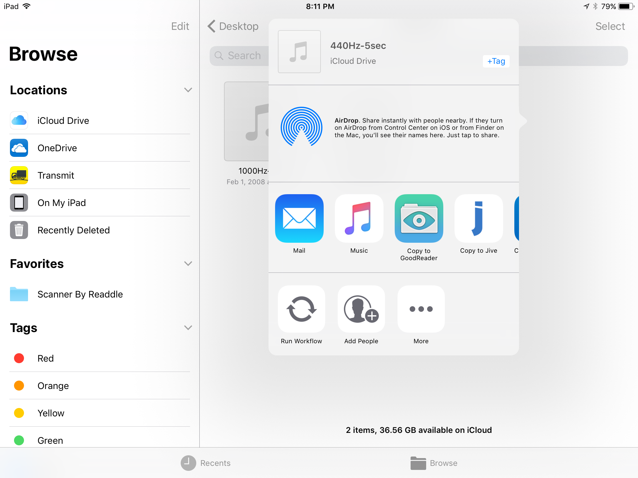
Task: Tap Add People action icon
Action: pos(361,309)
